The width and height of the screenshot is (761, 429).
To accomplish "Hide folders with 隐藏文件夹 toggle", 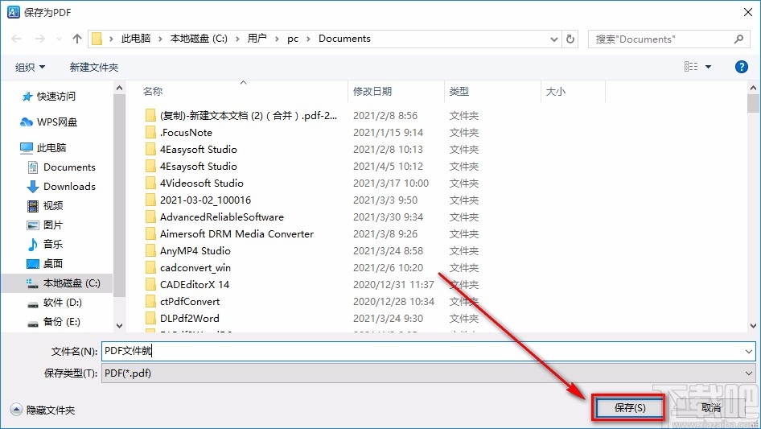I will (x=43, y=410).
